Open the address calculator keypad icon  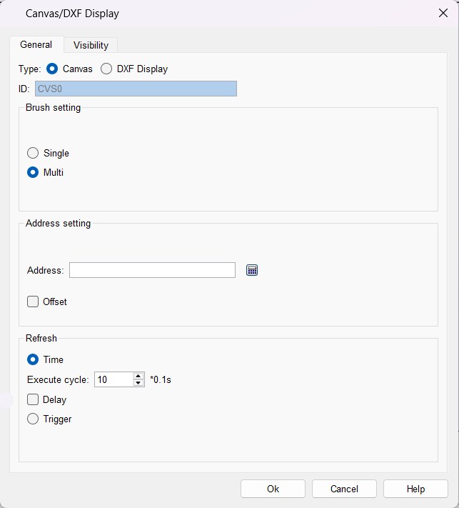[x=251, y=270]
